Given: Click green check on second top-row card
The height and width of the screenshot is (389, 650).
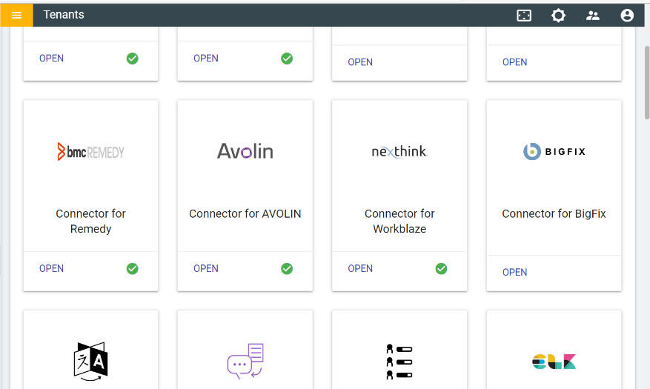Looking at the screenshot, I should click(287, 59).
